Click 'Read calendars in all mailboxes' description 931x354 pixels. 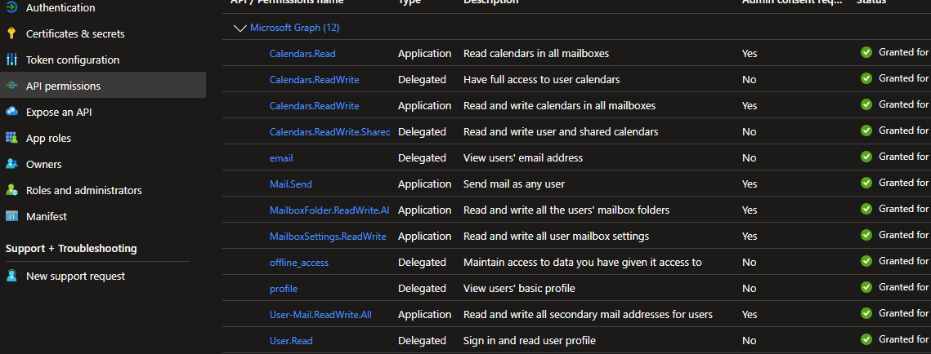(536, 53)
